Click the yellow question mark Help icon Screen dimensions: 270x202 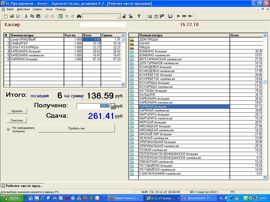point(139,16)
